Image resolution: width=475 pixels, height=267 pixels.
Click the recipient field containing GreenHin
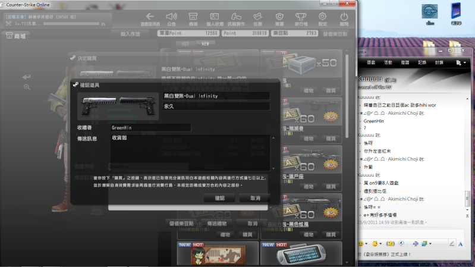(x=150, y=128)
